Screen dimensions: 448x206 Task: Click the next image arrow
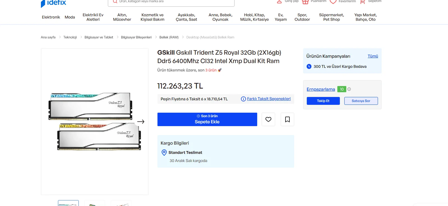(141, 122)
